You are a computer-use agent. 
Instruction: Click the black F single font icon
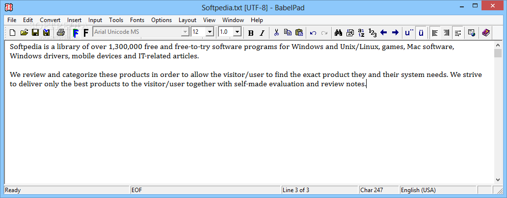pyautogui.click(x=86, y=33)
